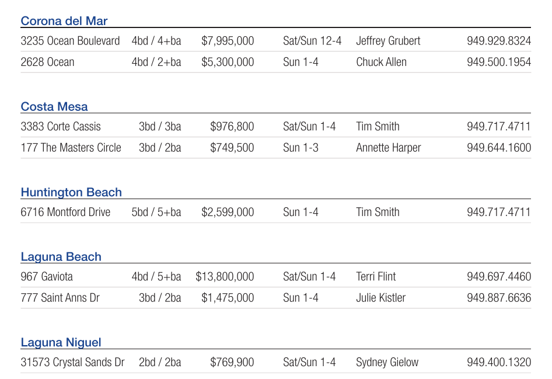552x379 pixels.
Task: Click the $976,800 price
Action: (x=232, y=126)
